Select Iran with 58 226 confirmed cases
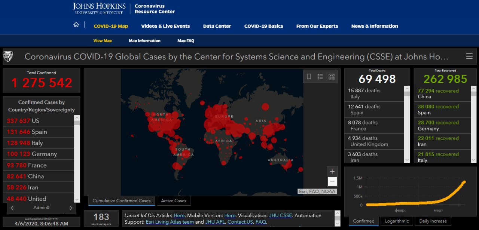 coord(39,187)
